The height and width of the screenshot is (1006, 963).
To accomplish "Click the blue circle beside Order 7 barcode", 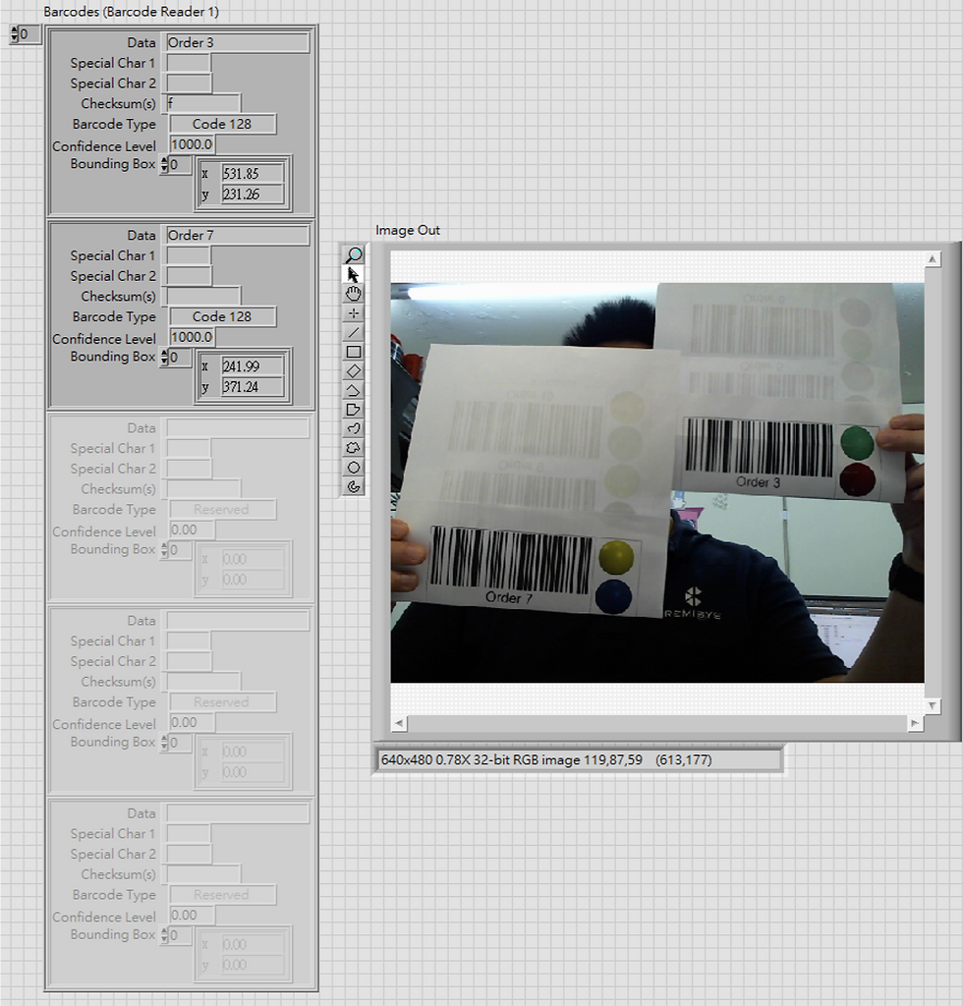I will click(x=614, y=596).
